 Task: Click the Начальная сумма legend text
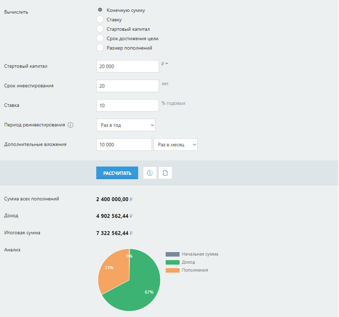200,254
